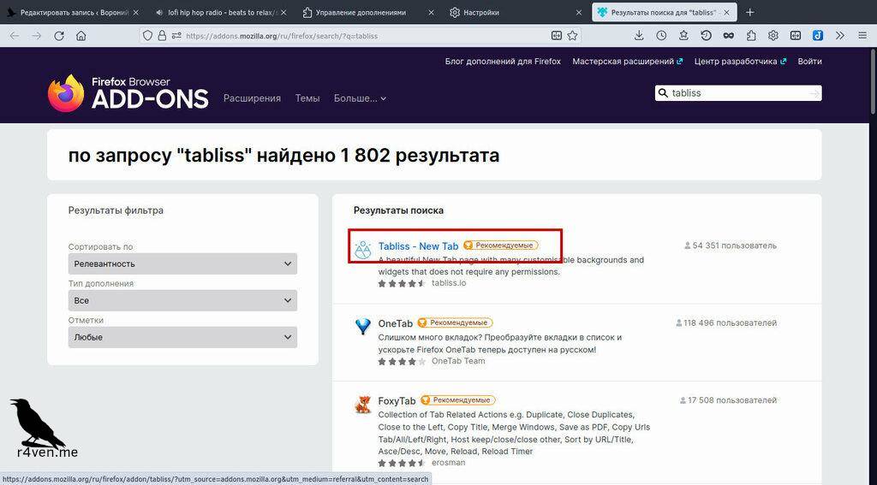Click the Home toolbar icon
Screen dimensions: 877x485
[81, 36]
